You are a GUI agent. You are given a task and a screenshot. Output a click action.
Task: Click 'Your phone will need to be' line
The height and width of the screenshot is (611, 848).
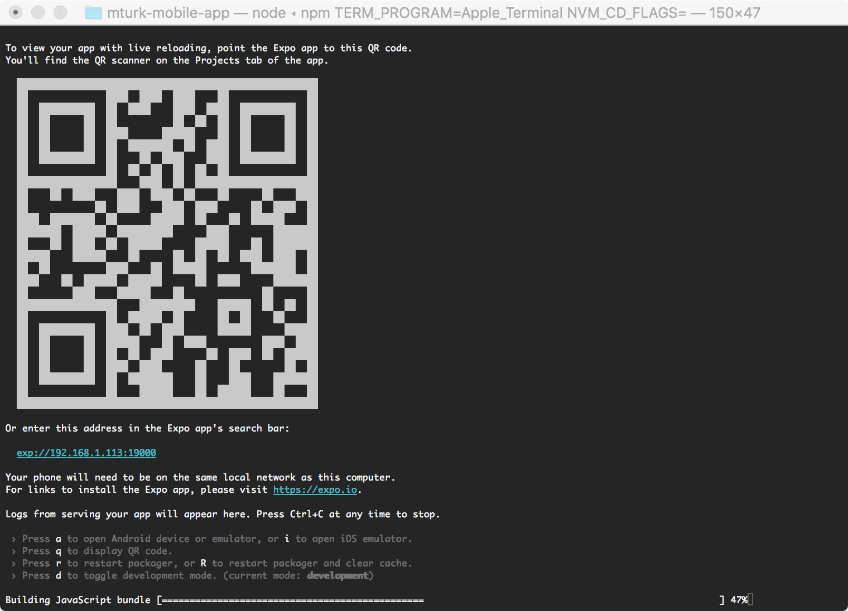[200, 477]
